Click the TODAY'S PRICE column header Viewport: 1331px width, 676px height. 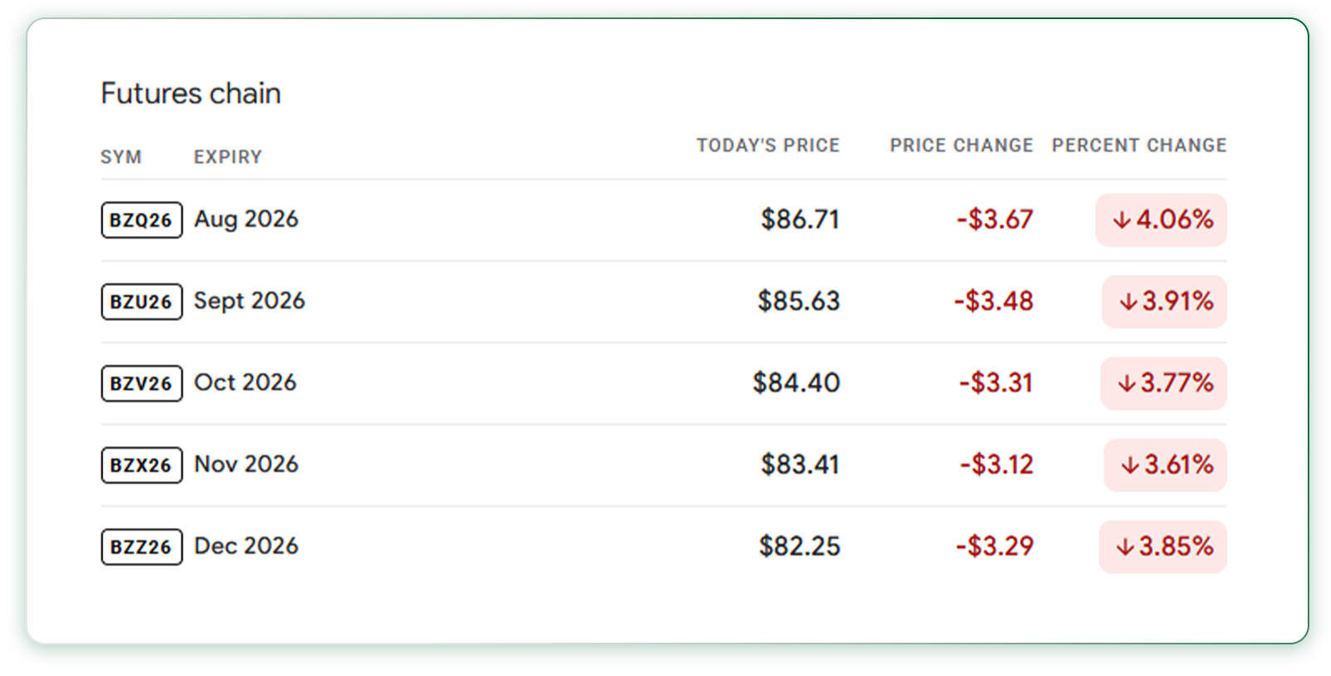[x=768, y=146]
